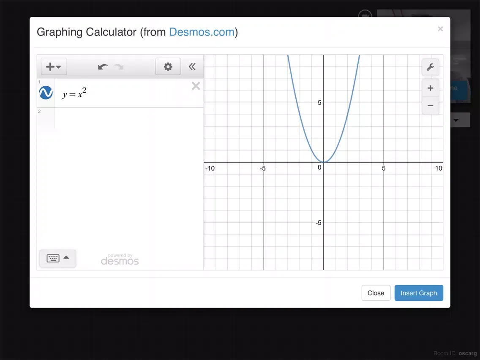The height and width of the screenshot is (360, 480).
Task: Click the Insert Graph button
Action: click(419, 293)
